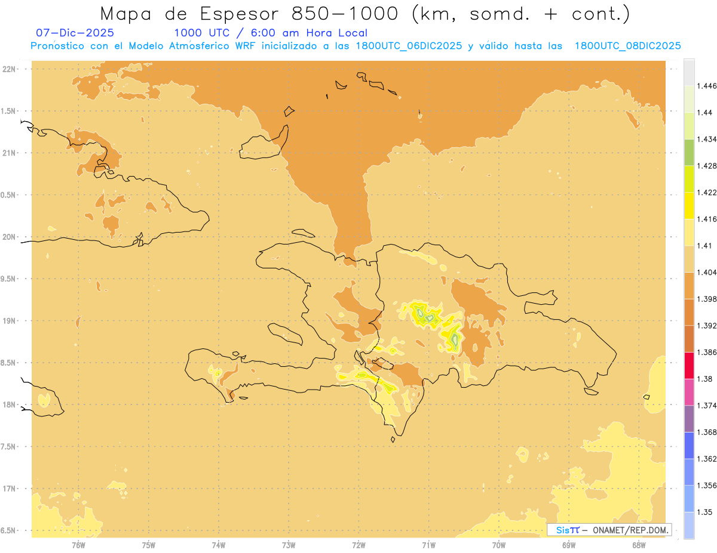Click the "1.368" colorbar value
The width and height of the screenshot is (717, 553).
(x=707, y=432)
